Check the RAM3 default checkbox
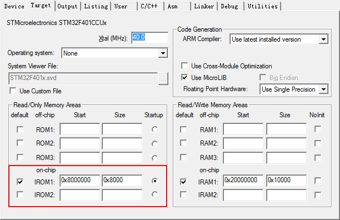Viewport: 340px width, 220px height. pos(183,157)
